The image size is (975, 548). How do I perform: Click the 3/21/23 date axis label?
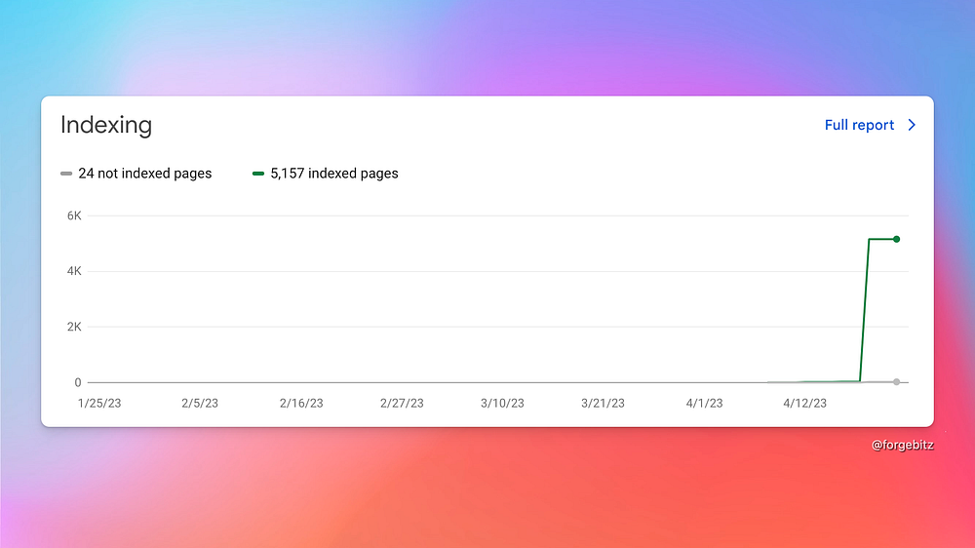[603, 403]
